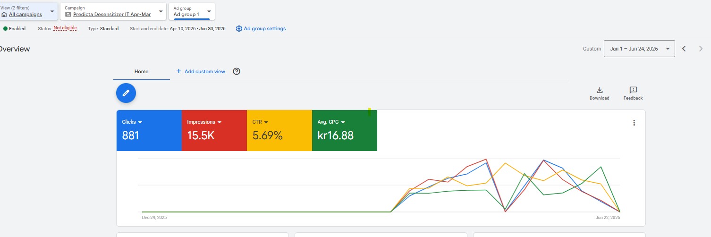Open the three-dot chart options menu
The width and height of the screenshot is (711, 237).
(634, 123)
